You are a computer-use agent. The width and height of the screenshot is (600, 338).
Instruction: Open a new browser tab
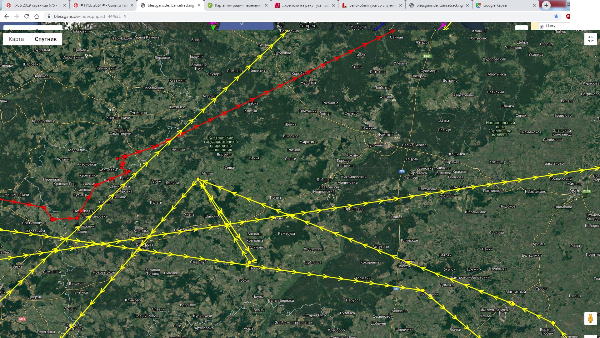point(546,5)
